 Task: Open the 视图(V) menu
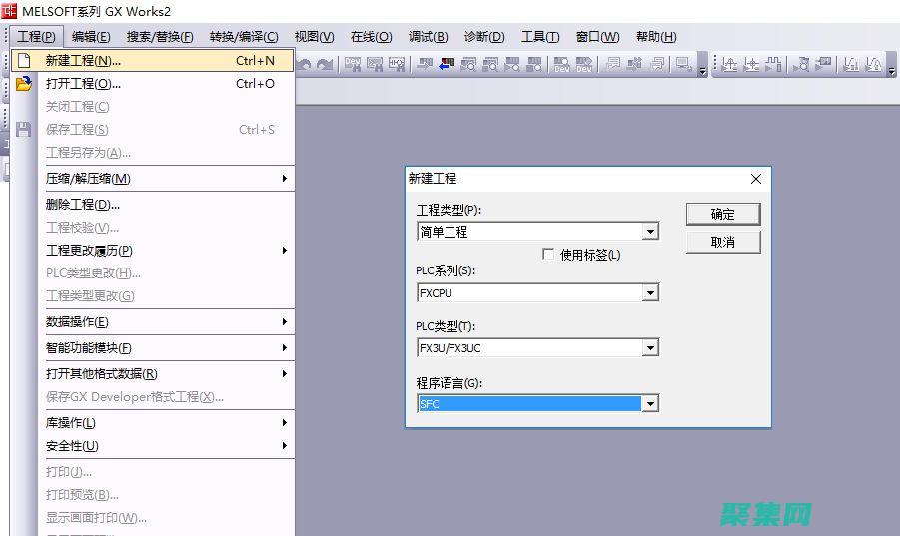314,37
